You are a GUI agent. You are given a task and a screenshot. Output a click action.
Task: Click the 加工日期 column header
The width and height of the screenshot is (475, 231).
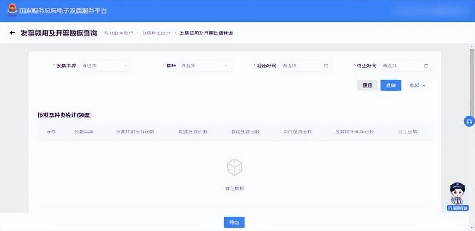[408, 132]
